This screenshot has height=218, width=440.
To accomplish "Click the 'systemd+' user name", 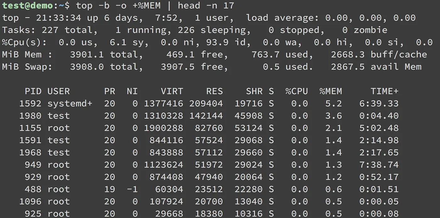I will coord(70,103).
